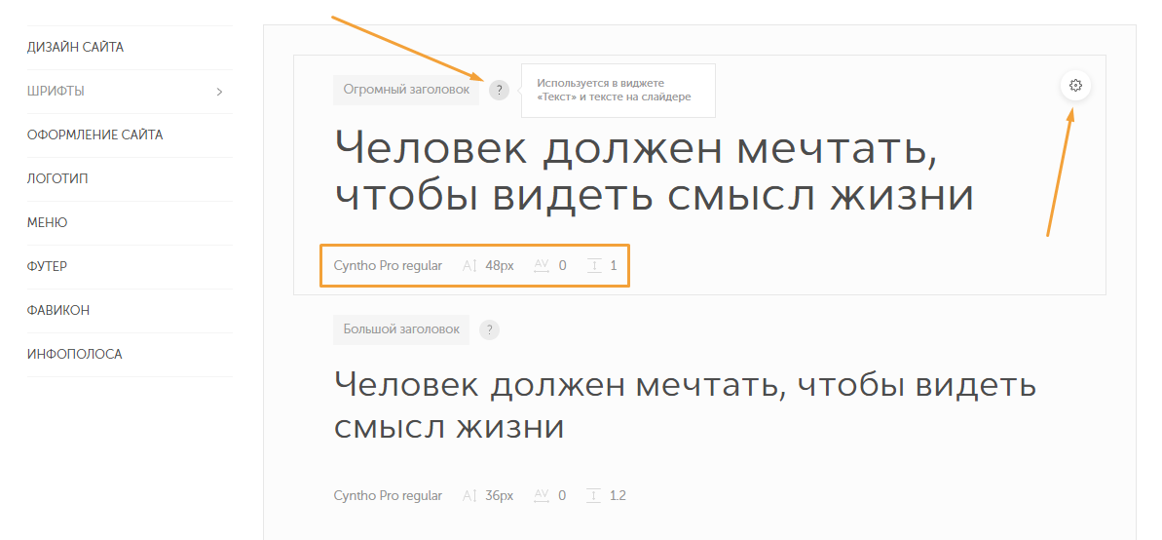Go to ОФОРМЛЕНИЕ САЙТА section
This screenshot has width=1162, height=540.
tap(94, 135)
